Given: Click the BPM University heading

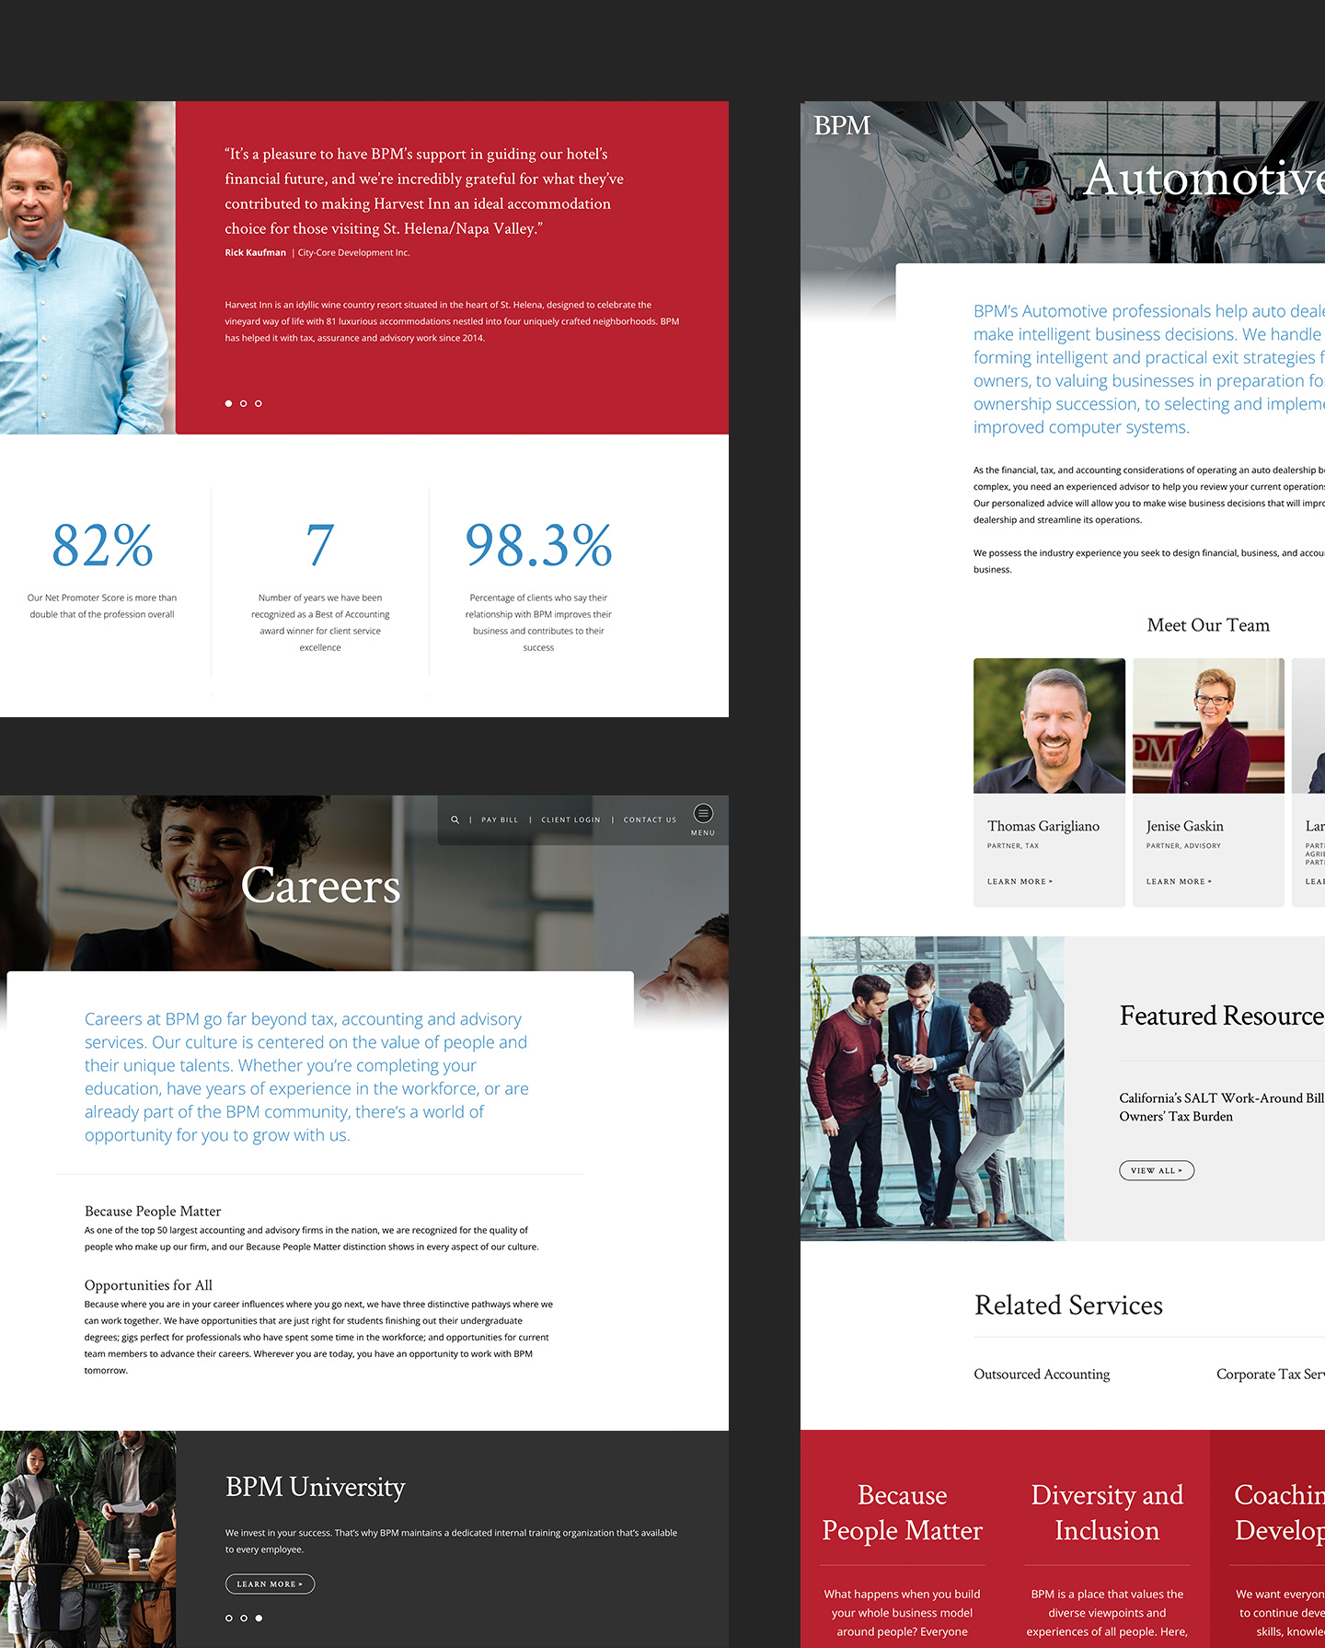Looking at the screenshot, I should point(316,1487).
